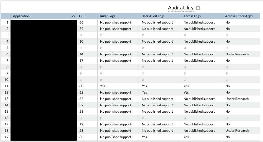Select row number 11

tap(6, 86)
